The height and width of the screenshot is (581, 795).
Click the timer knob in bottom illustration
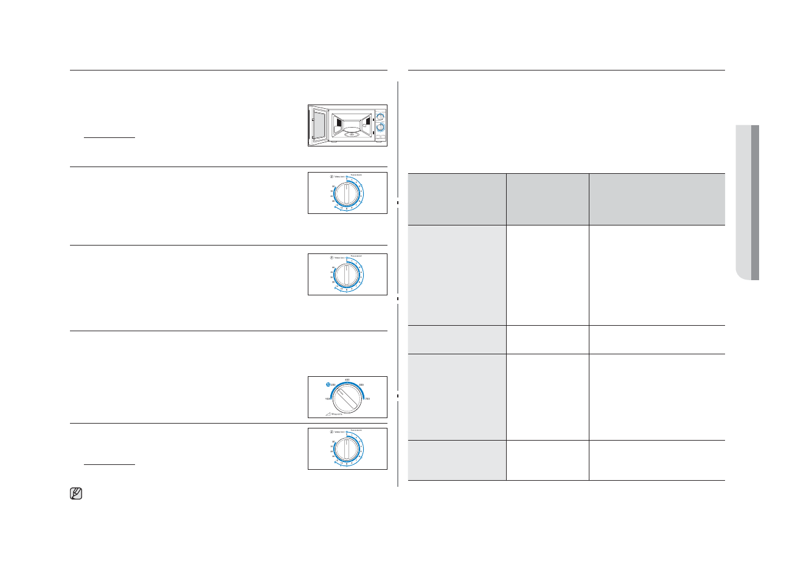click(x=347, y=450)
